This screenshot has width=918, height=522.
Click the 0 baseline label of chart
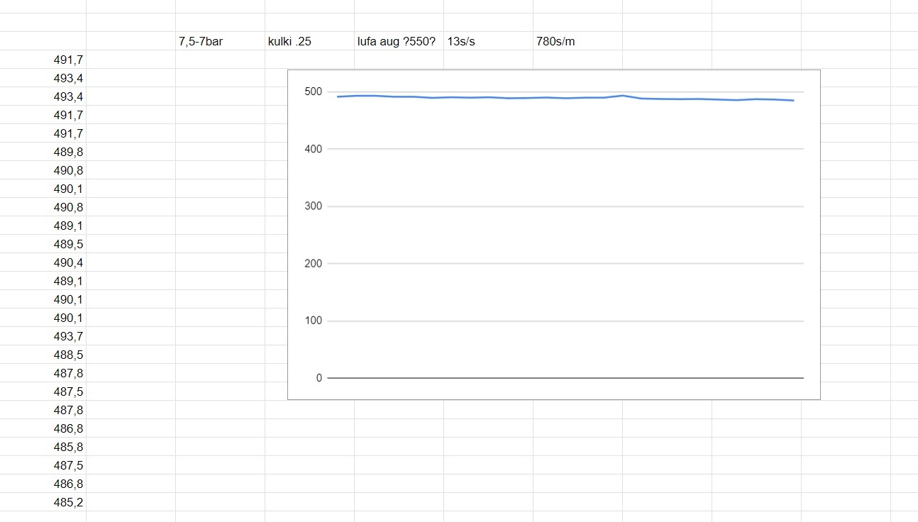coord(319,378)
